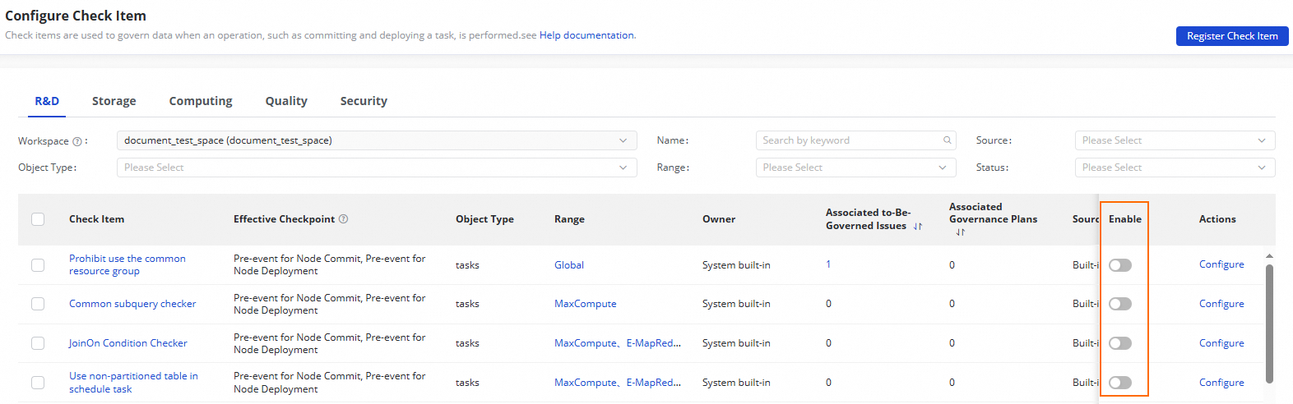
Task: Switch to the Security tab
Action: point(364,101)
